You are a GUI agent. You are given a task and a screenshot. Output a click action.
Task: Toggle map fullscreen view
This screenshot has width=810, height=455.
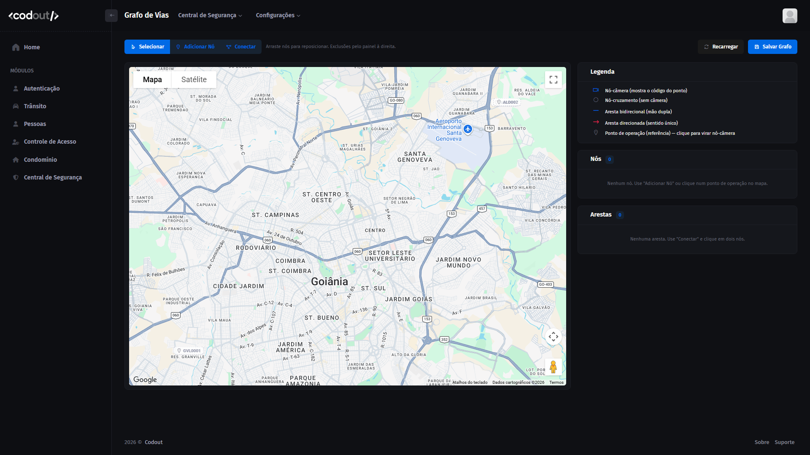(553, 80)
